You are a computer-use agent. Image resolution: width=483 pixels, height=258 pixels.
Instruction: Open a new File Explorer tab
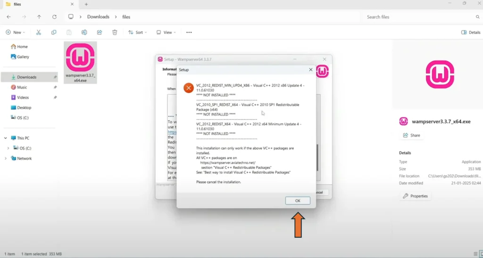coord(86,4)
